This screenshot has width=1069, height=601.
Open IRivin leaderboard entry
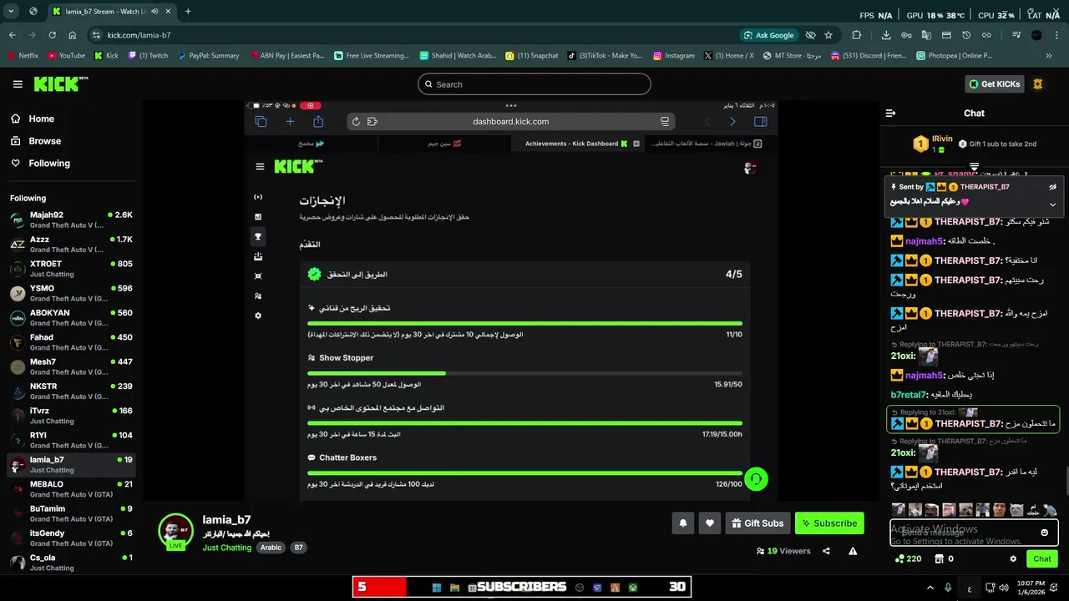point(934,144)
